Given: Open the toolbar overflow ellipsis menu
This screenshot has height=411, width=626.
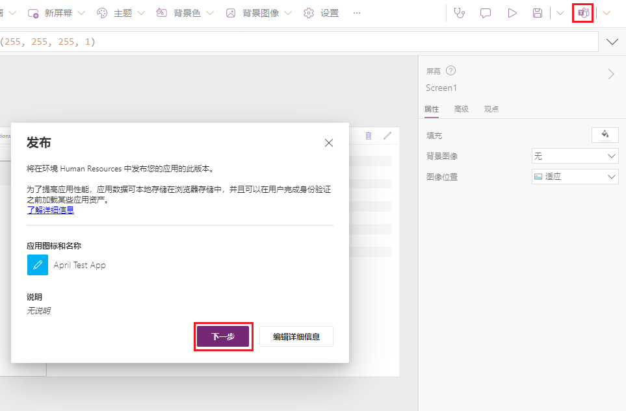Looking at the screenshot, I should (x=357, y=13).
